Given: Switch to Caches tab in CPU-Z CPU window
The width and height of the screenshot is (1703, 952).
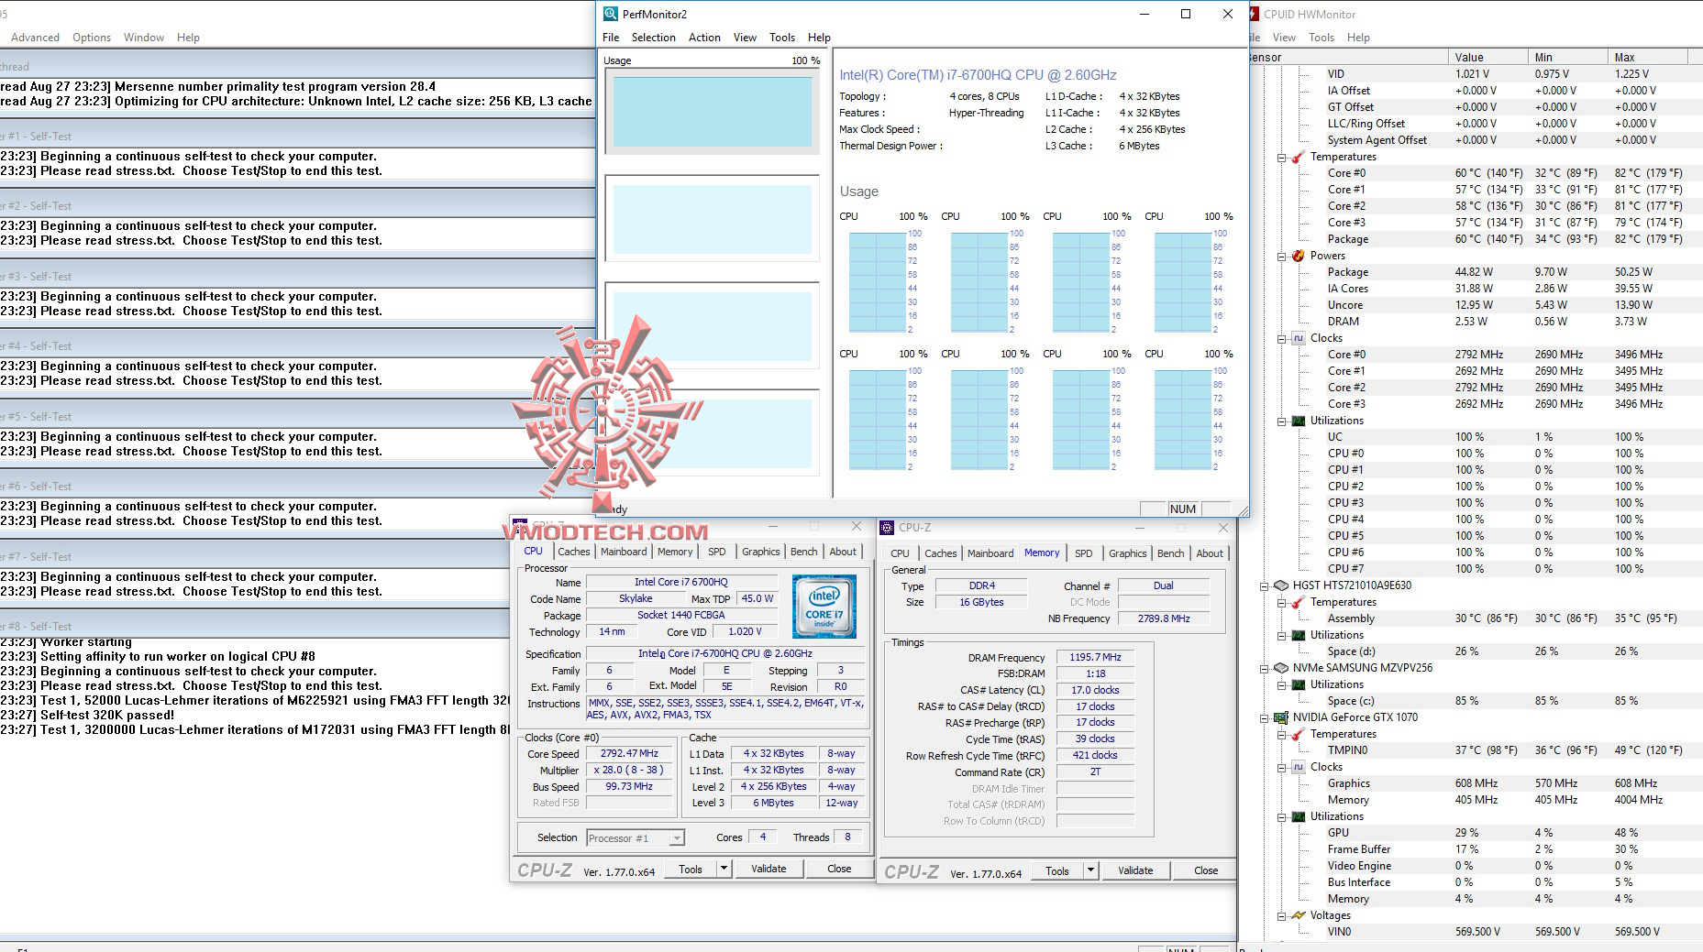Looking at the screenshot, I should tap(574, 552).
